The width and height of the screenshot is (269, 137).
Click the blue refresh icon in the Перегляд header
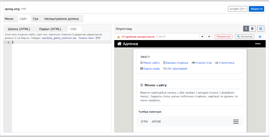[x=261, y=29]
